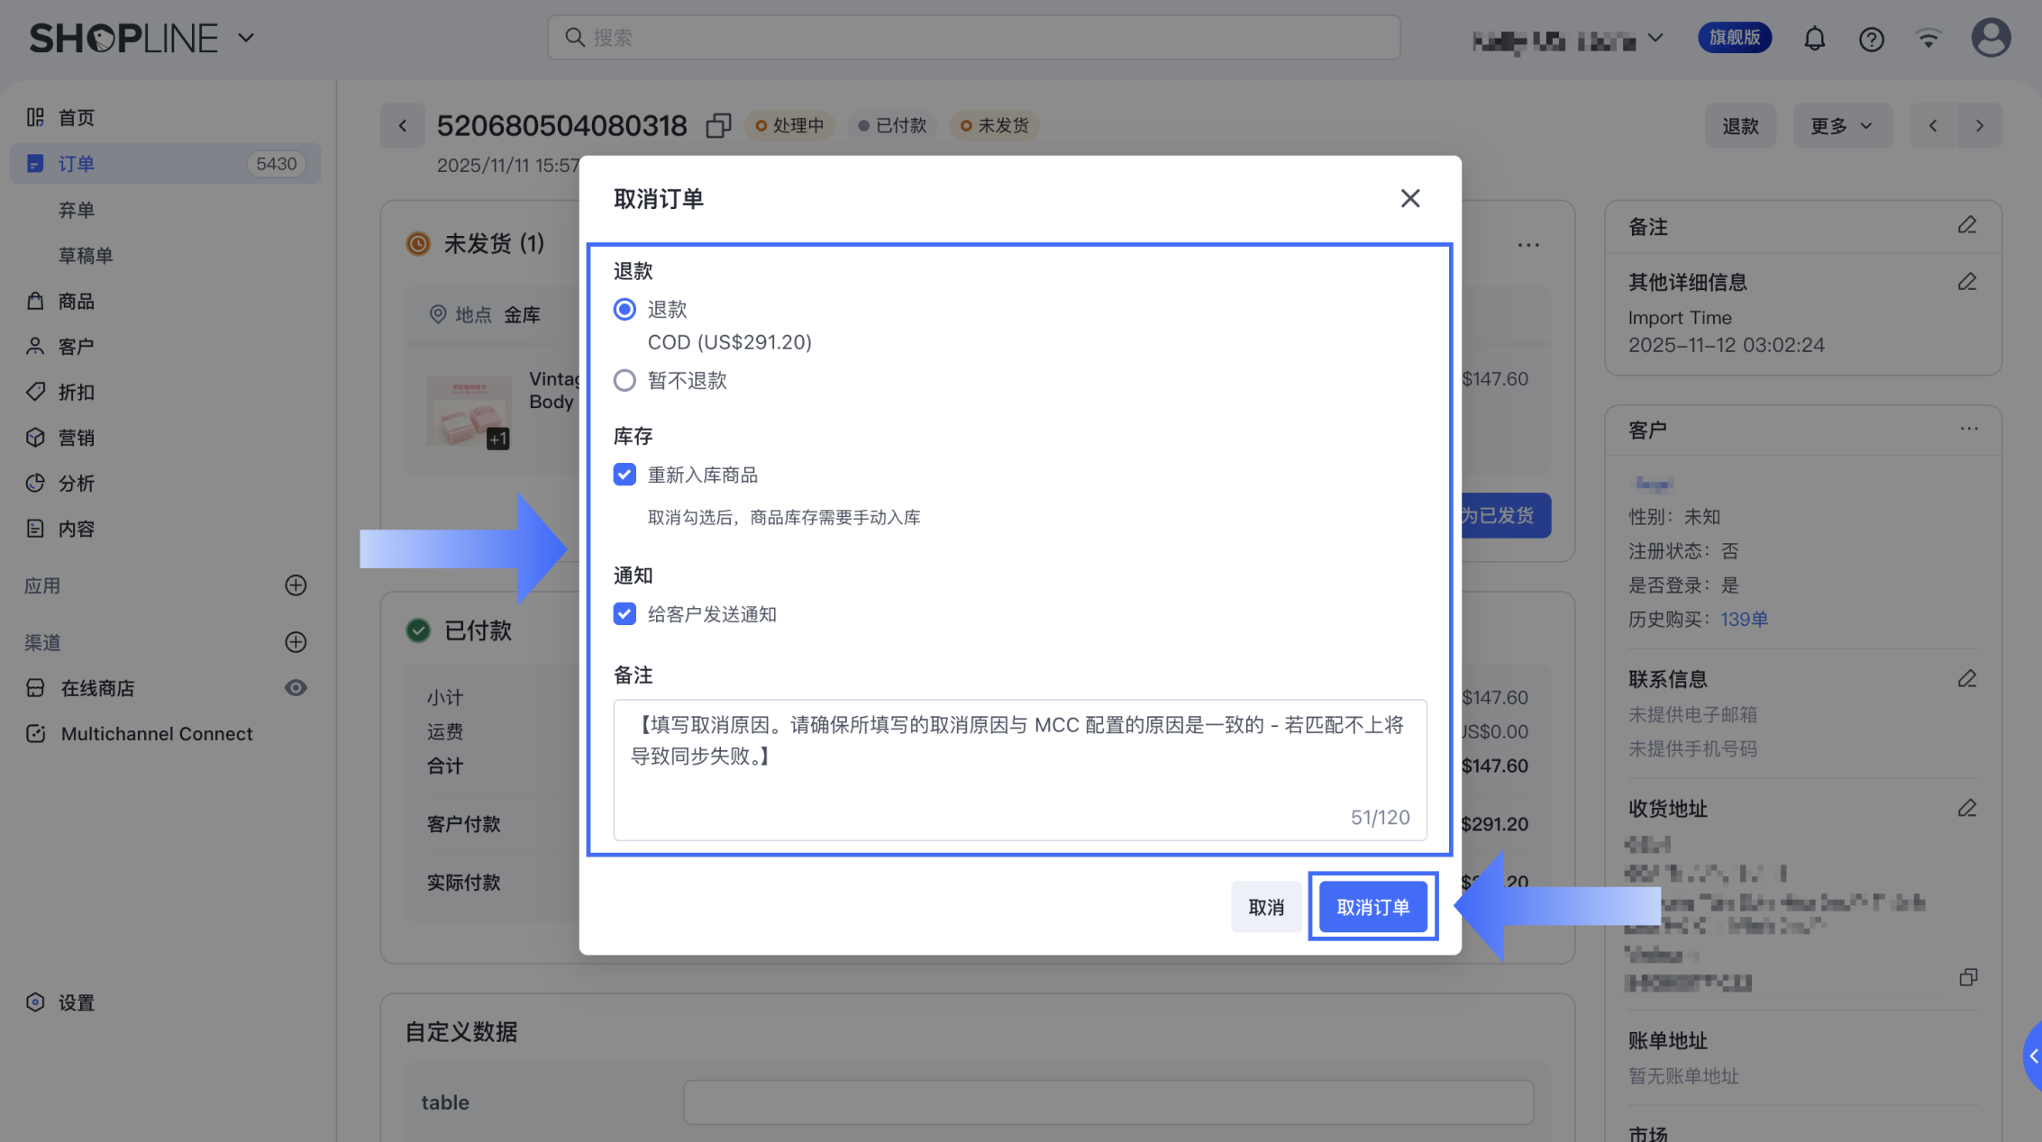Uncheck 重新入库商品 restock checkbox
Image resolution: width=2042 pixels, height=1142 pixels.
pyautogui.click(x=624, y=475)
